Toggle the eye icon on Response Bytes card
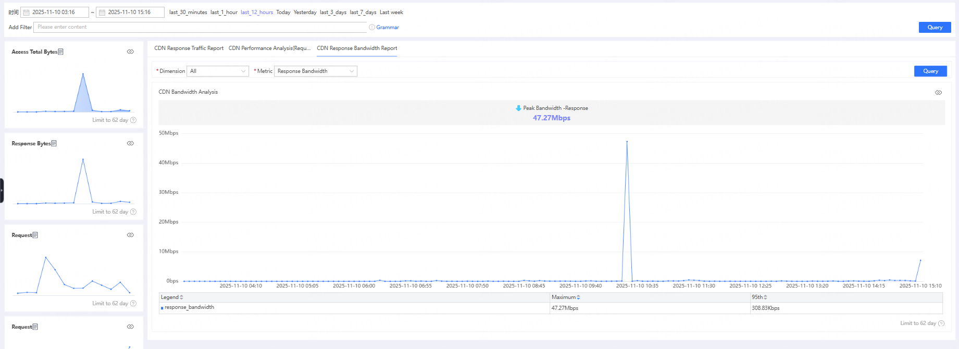 pyautogui.click(x=130, y=143)
